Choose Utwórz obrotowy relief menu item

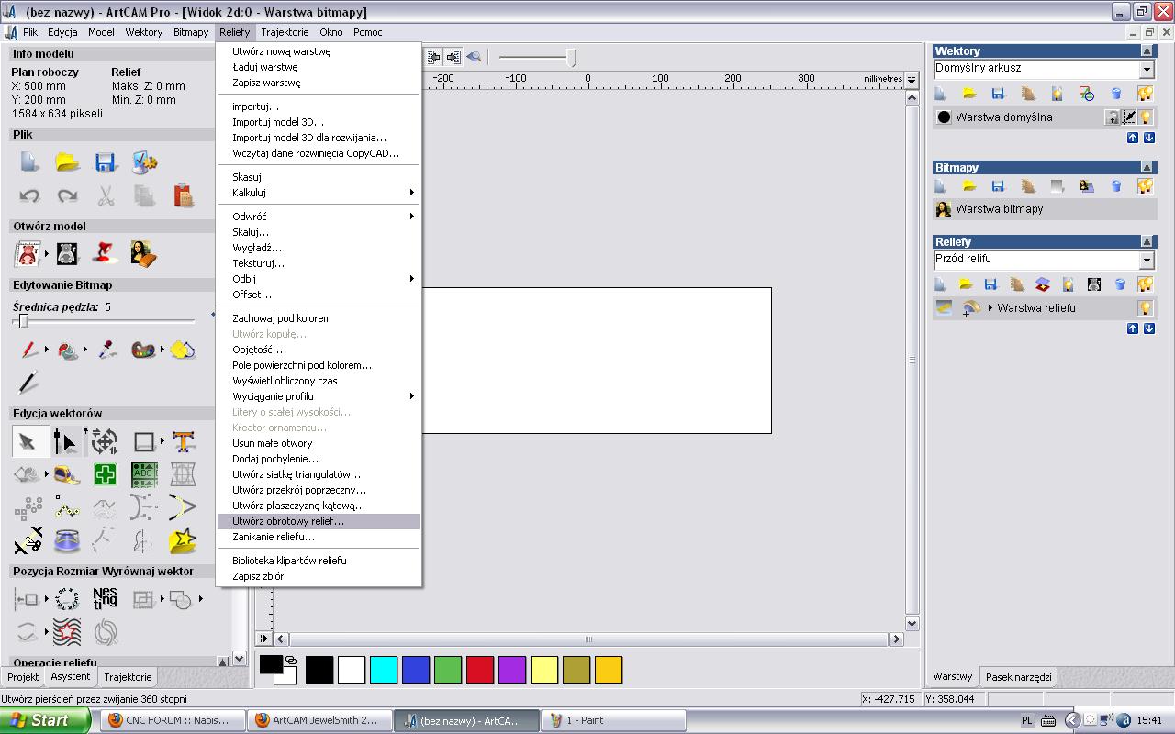coord(319,521)
